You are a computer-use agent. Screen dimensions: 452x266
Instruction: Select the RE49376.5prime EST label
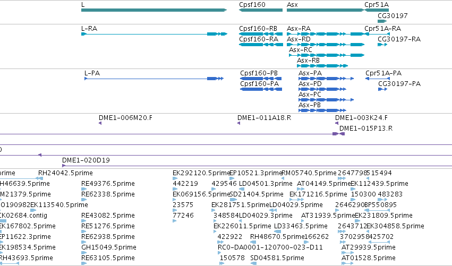tap(108, 184)
